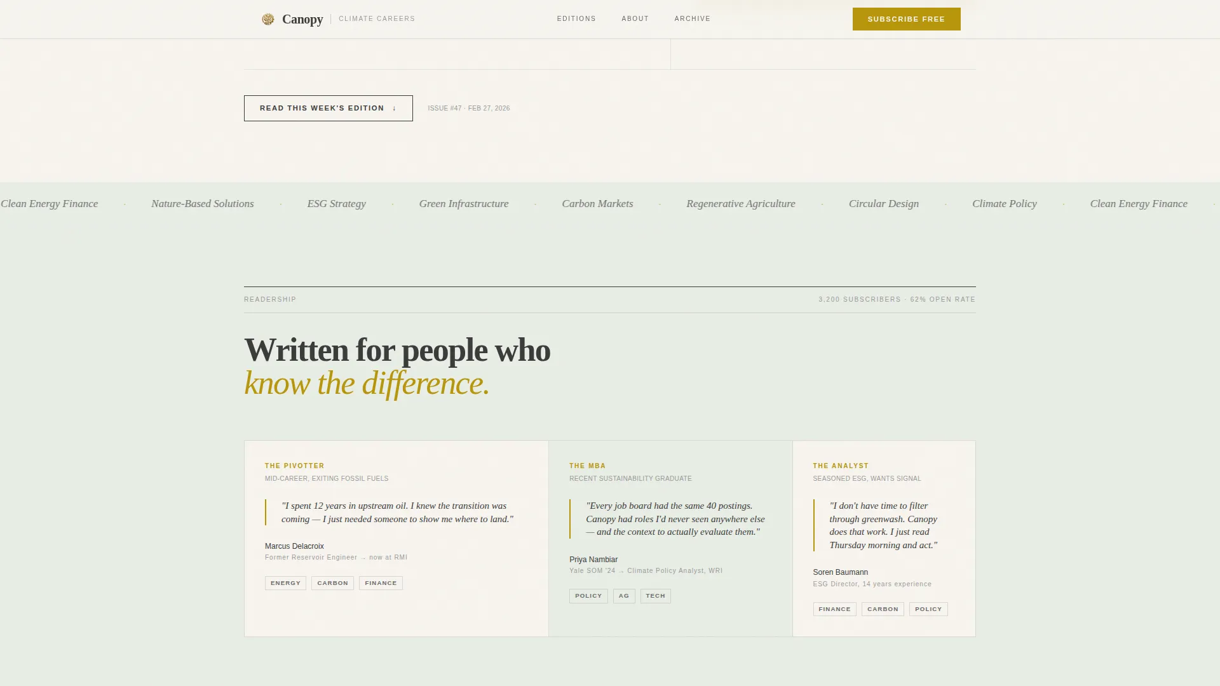Click CARBON tag under Marcus Delacroix
The width and height of the screenshot is (1220, 686).
coord(332,583)
